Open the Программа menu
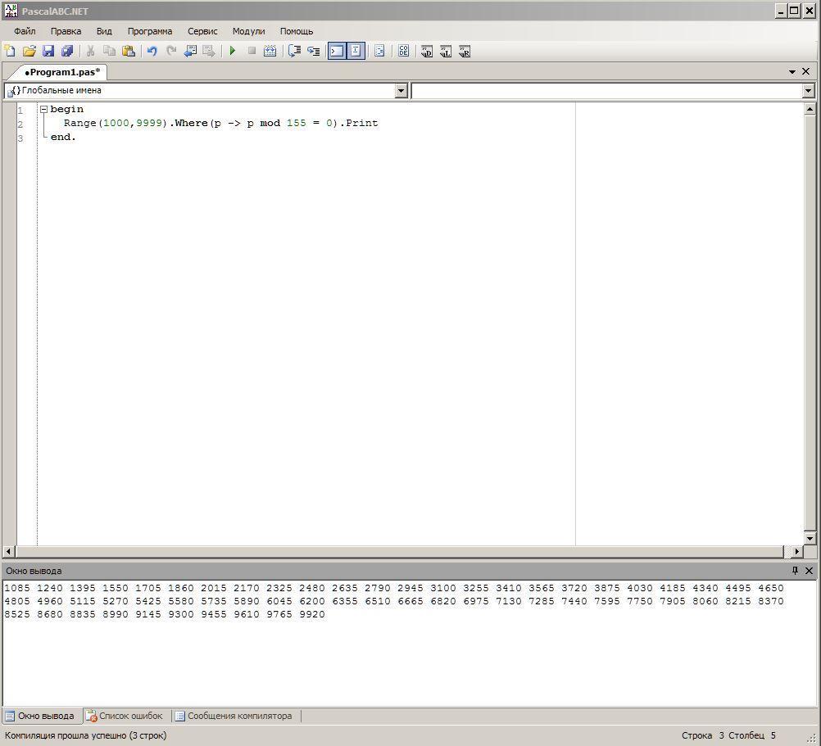 150,31
